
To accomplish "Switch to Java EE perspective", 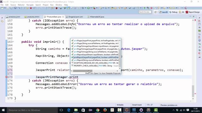I will pos(163,12).
